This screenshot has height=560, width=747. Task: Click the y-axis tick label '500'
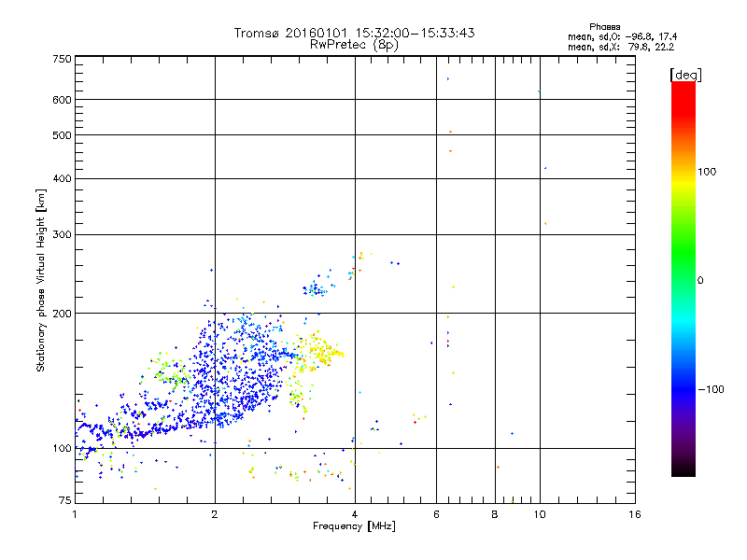[x=63, y=135]
